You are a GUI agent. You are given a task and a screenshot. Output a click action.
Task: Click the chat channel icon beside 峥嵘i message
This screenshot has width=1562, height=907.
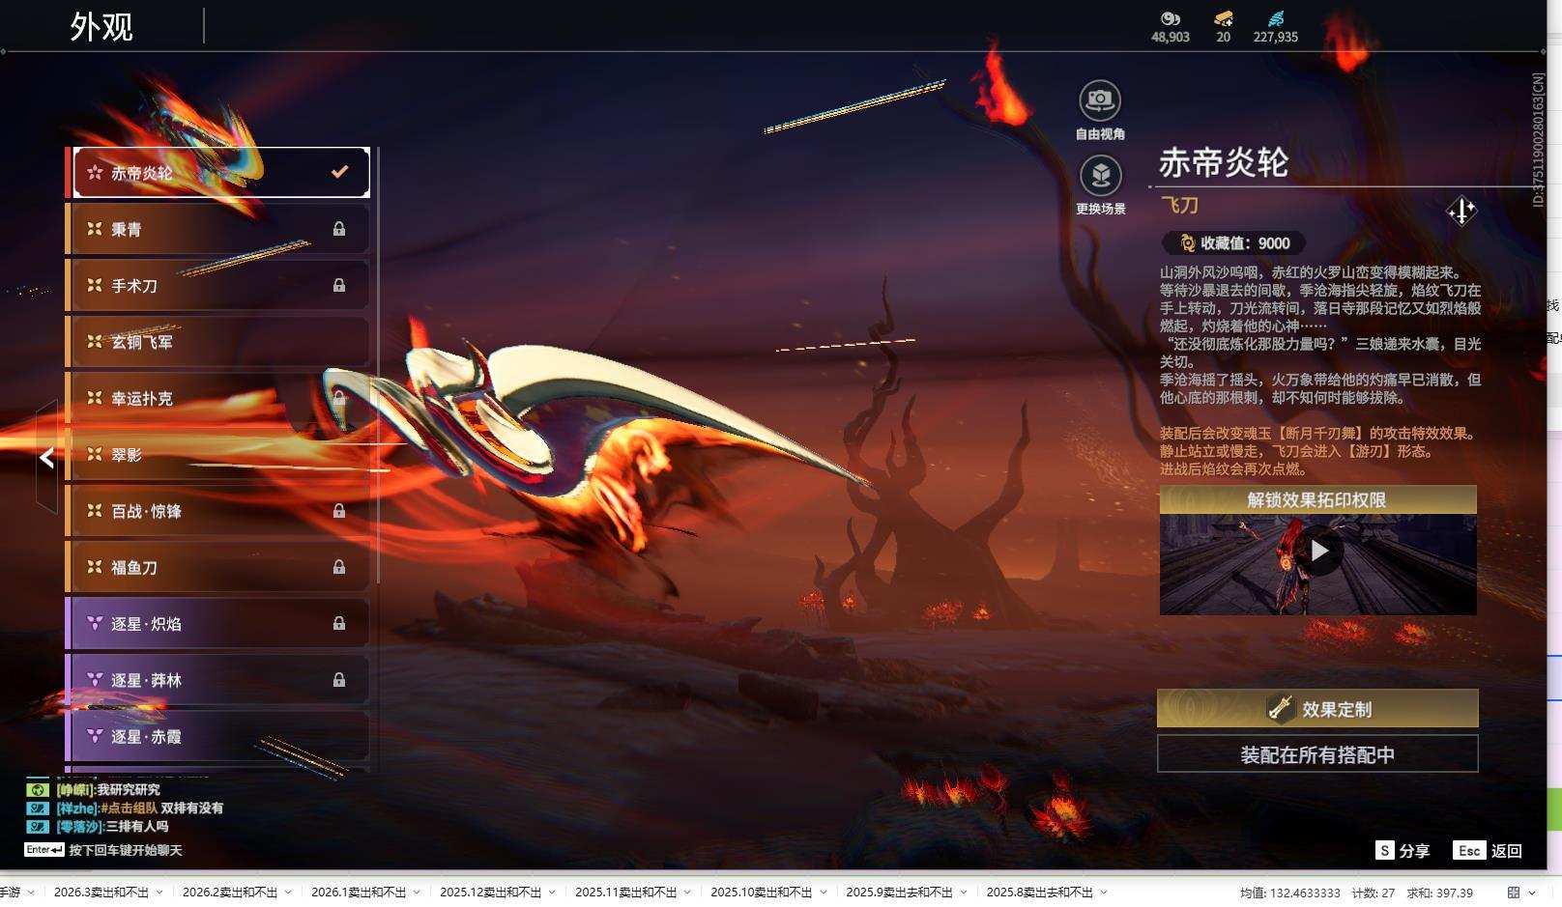(37, 788)
